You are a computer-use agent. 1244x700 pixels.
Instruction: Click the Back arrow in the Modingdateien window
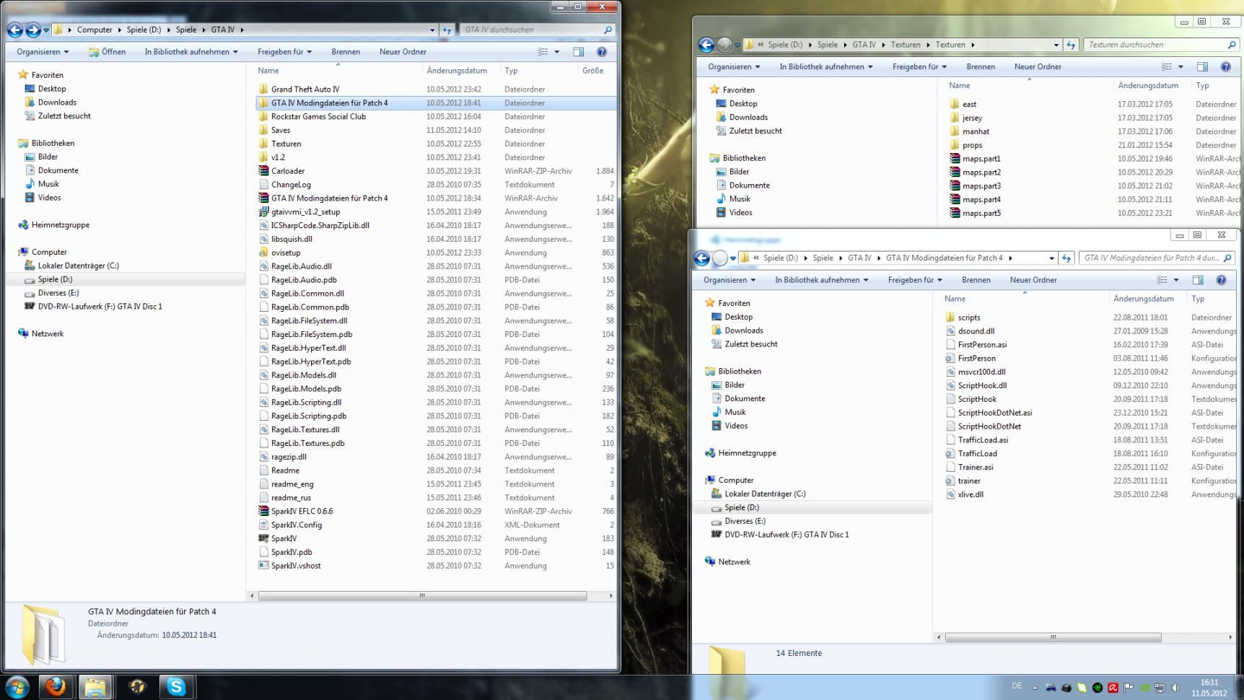(701, 258)
